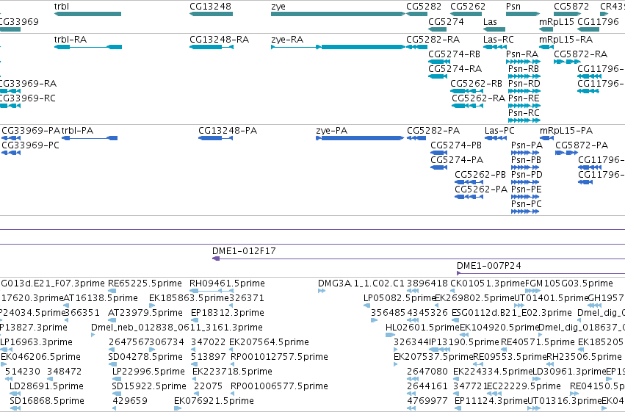Select the CG5282-PA protein label
Image resolution: width=625 pixels, height=412 pixels.
click(433, 131)
